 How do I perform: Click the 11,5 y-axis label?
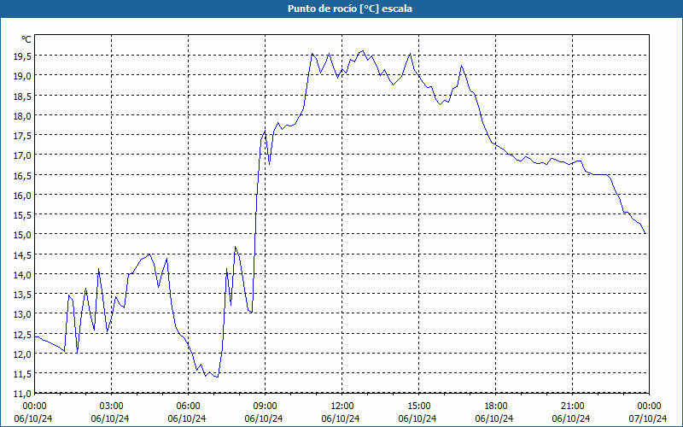(22, 374)
